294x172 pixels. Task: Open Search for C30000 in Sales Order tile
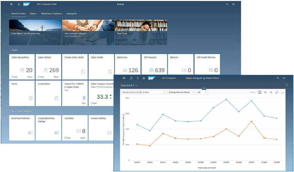[x=75, y=93]
